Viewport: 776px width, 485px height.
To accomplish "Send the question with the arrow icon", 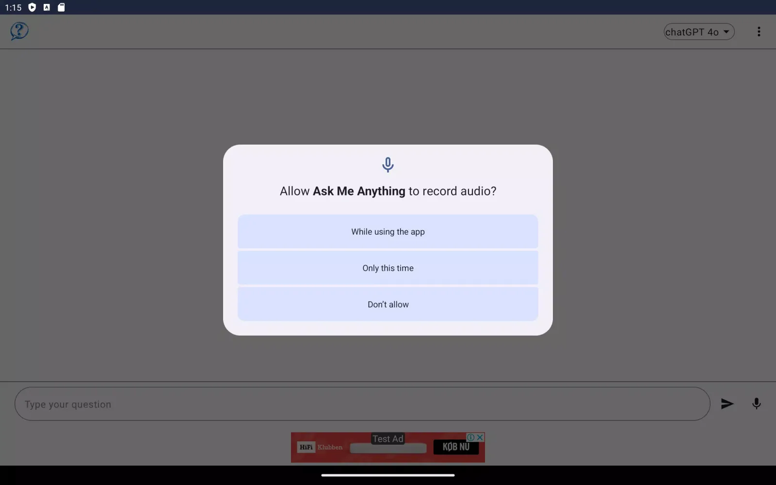I will click(727, 404).
